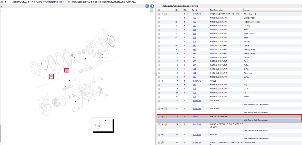302x145 pixels.
Task: Select the 'Plate, Swash' usage text
Action: point(249,34)
